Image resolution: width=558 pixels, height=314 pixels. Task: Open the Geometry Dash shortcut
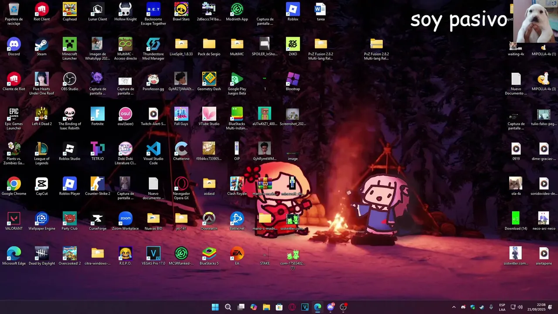coord(209,82)
